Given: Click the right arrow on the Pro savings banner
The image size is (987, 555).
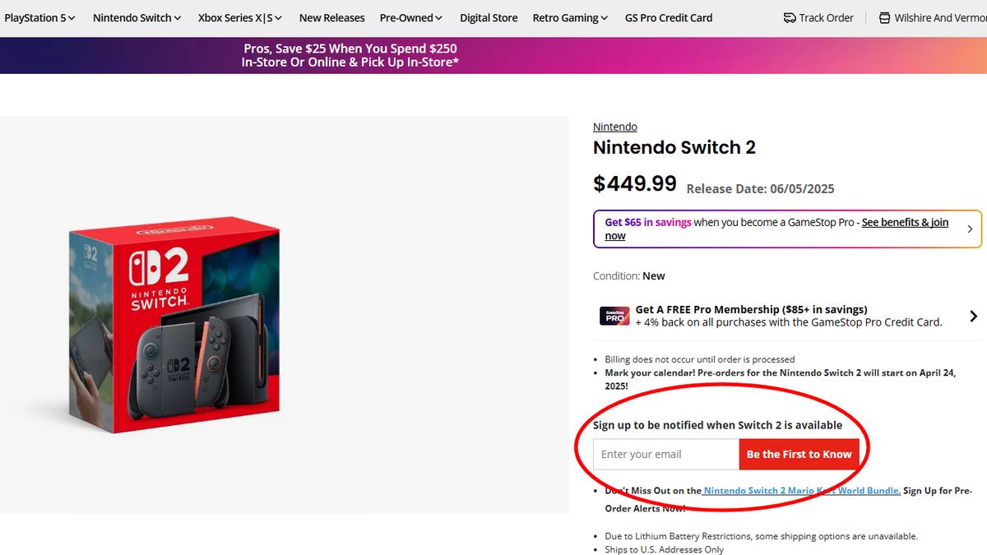Looking at the screenshot, I should 971,229.
